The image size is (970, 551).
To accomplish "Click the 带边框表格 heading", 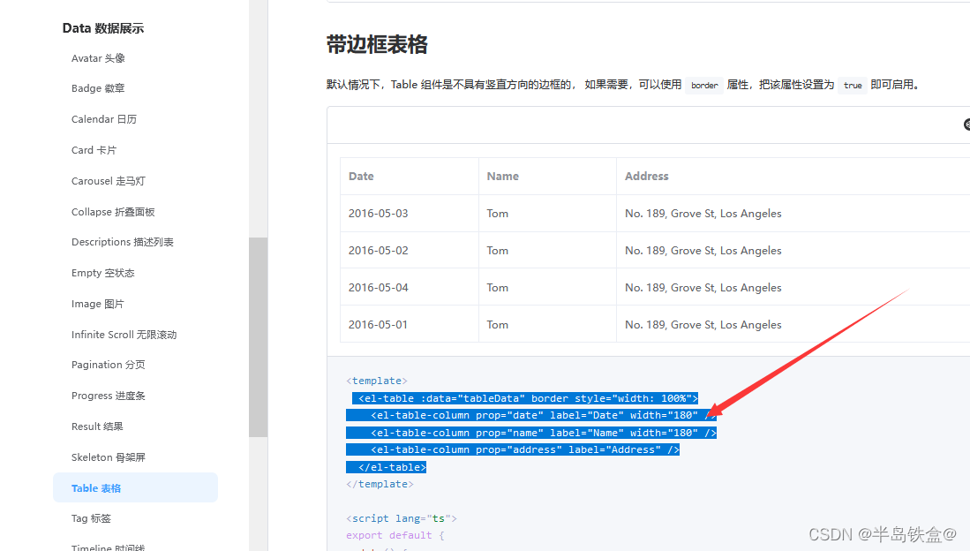I will (377, 44).
